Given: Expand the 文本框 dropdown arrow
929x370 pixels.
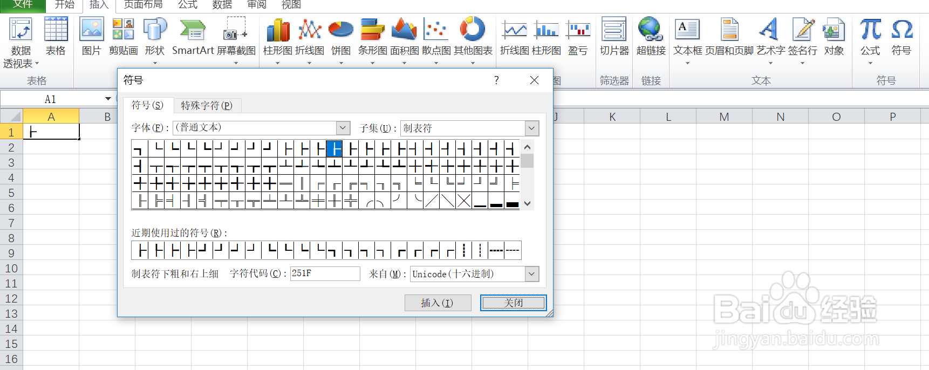Looking at the screenshot, I should (687, 63).
